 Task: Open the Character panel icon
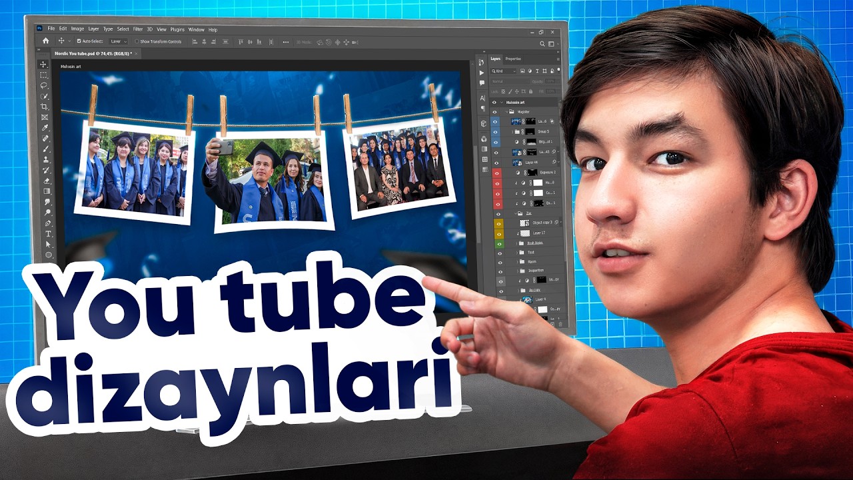click(482, 98)
